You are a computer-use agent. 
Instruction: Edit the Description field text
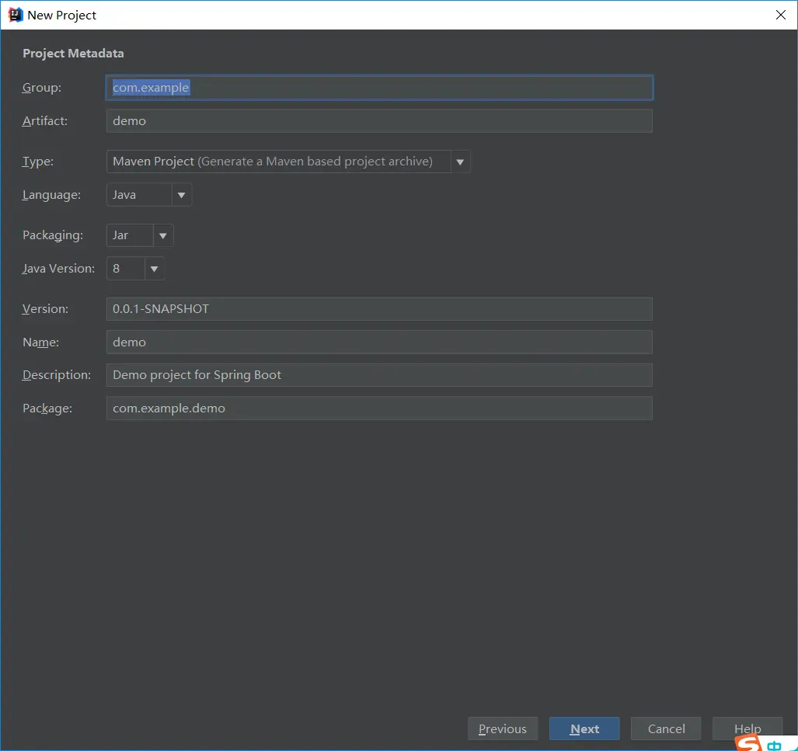[379, 375]
